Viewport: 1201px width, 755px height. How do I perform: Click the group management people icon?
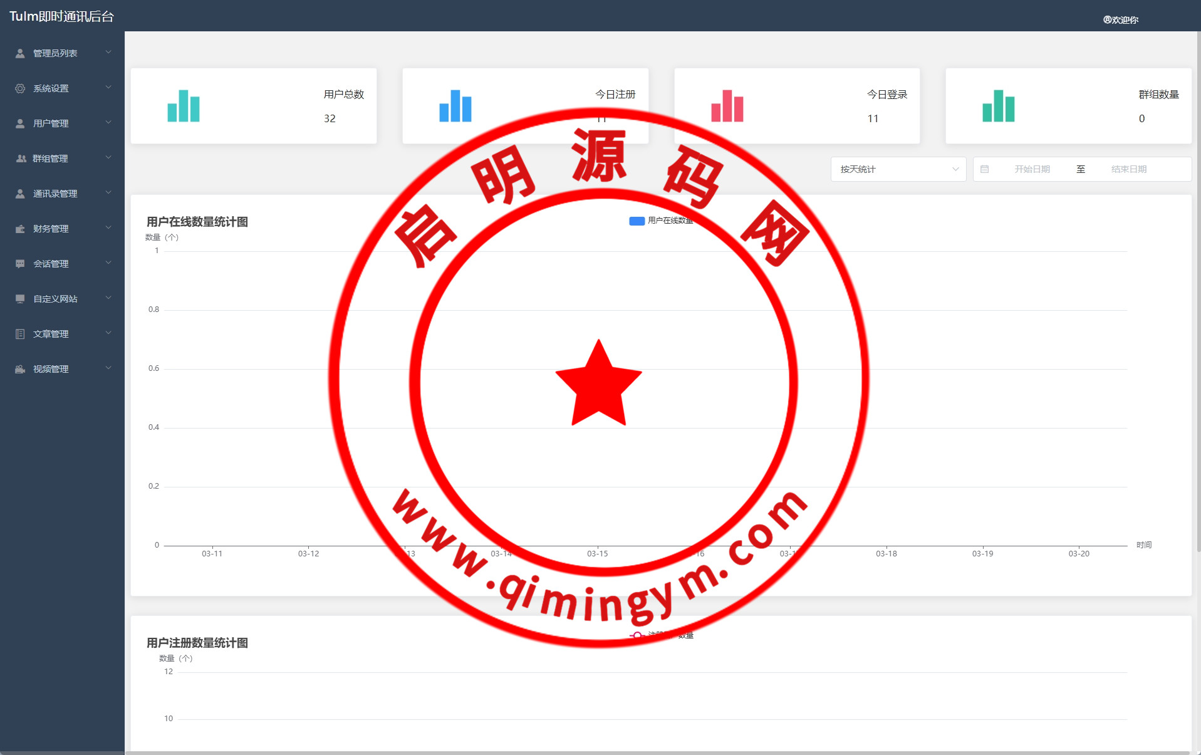click(x=21, y=159)
